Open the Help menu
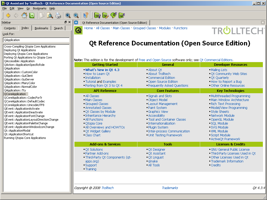Screen dimensions: 267x200 (52, 8)
